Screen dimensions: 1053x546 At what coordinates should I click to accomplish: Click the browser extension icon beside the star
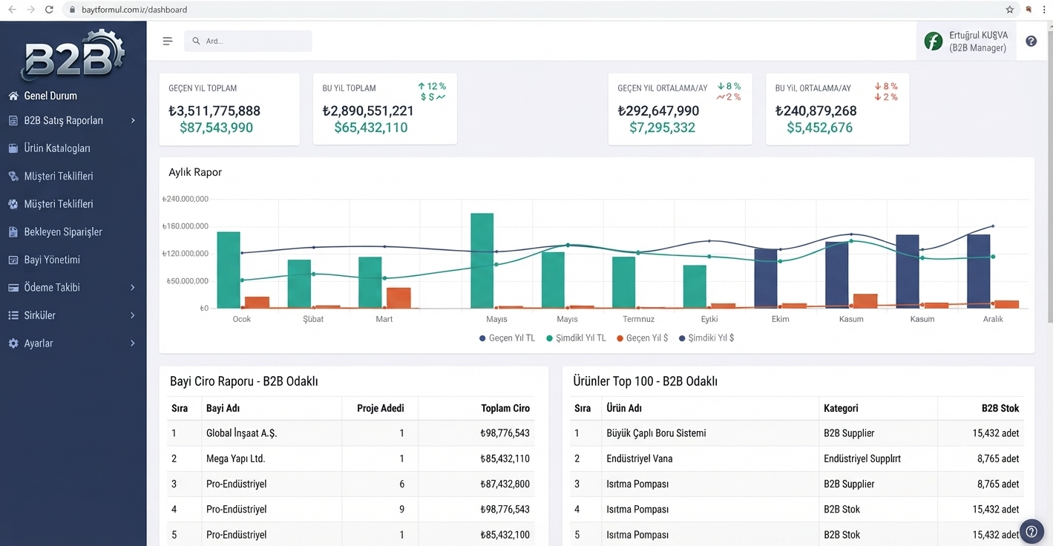point(1029,10)
